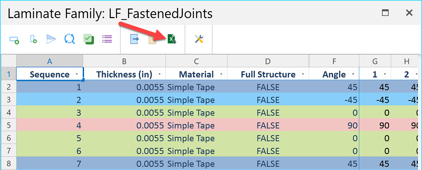Select column A header
This screenshot has height=170, width=422.
[49, 61]
